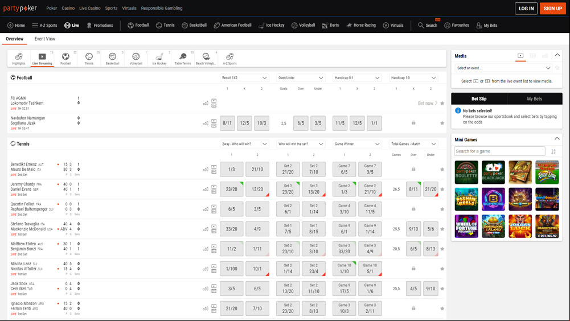The width and height of the screenshot is (570, 321).
Task: Switch Media panel to video view icon
Action: pos(520,56)
